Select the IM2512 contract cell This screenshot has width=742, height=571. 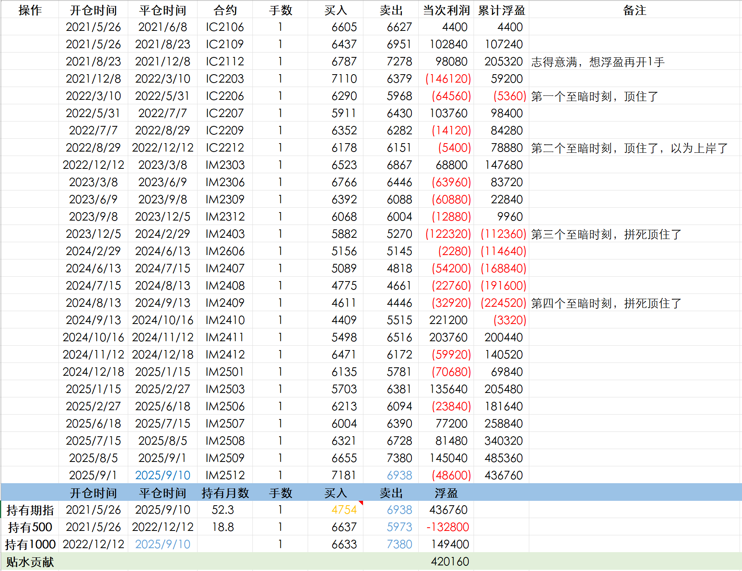225,476
